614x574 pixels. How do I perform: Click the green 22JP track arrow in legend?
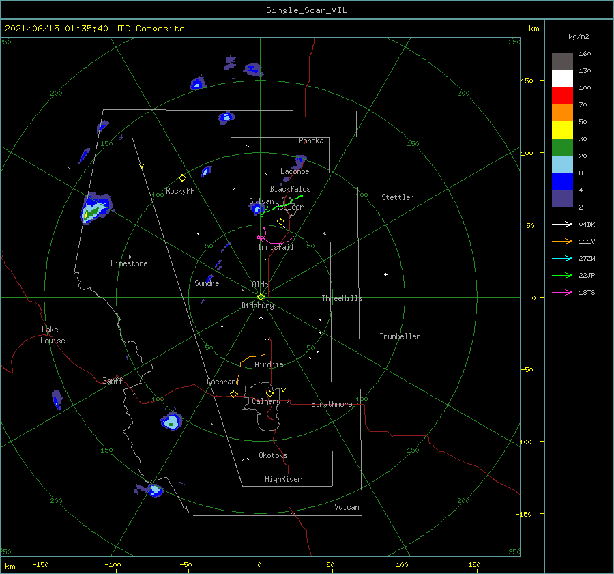tap(562, 276)
